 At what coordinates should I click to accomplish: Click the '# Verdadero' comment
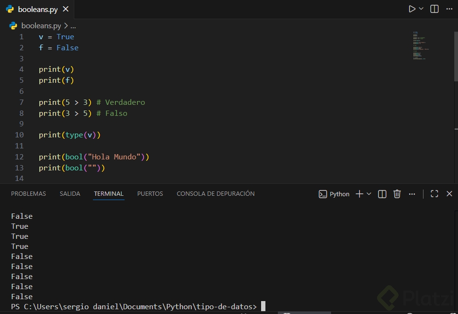pyautogui.click(x=121, y=102)
